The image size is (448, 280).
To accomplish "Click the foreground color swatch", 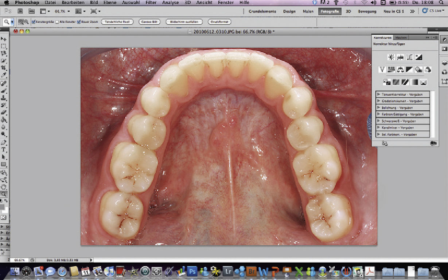I will (2, 207).
